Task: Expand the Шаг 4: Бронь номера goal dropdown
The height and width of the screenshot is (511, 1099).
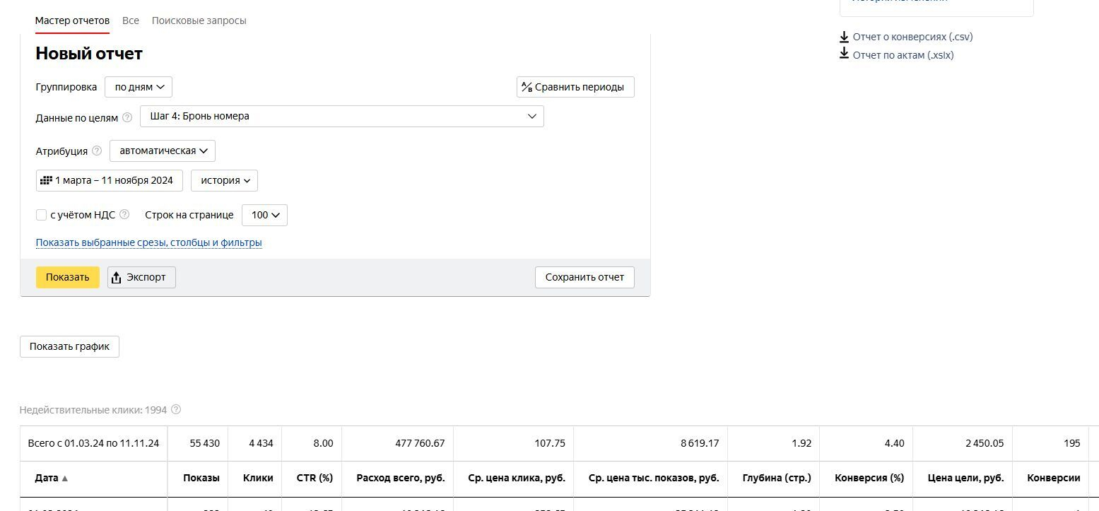Action: pos(342,116)
